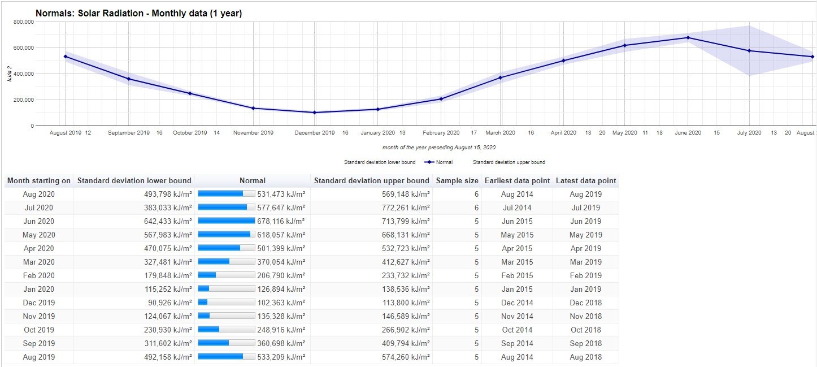Click the May 2020 data point on chart

(624, 45)
